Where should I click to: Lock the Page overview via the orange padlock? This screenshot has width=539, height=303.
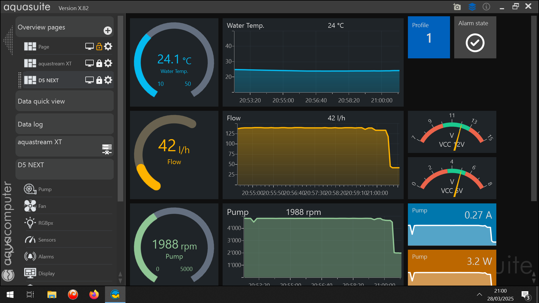pos(99,47)
